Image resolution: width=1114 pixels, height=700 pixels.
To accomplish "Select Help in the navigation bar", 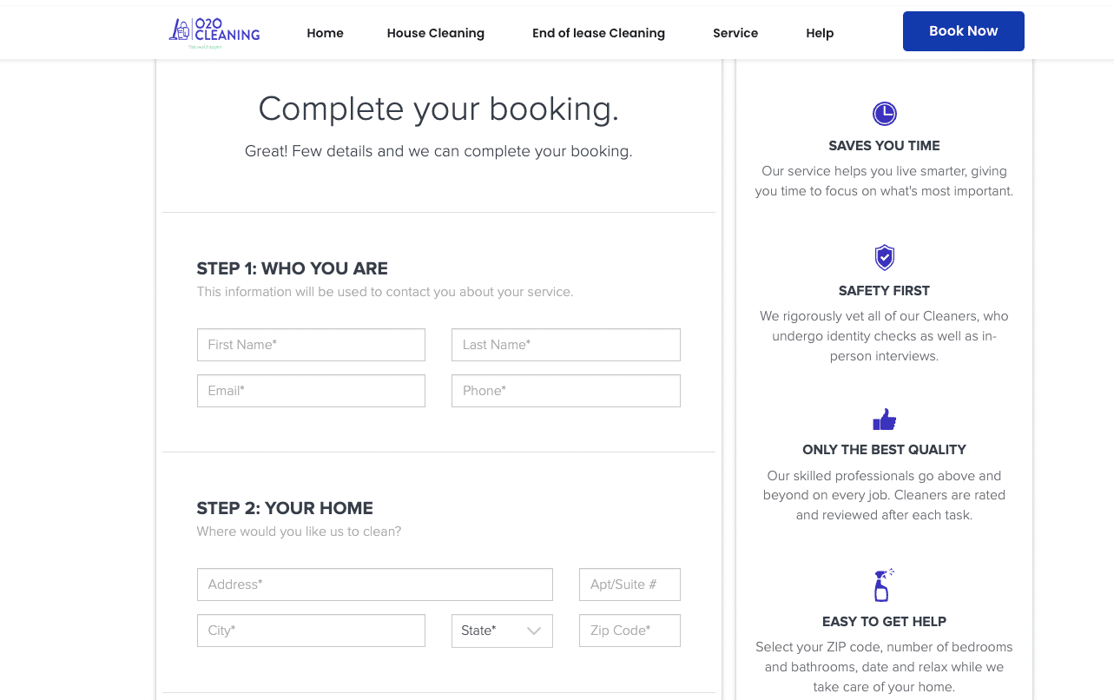I will click(x=820, y=33).
